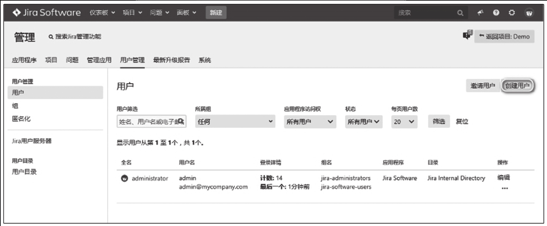Expand the 应用程序访问权 dropdown
The width and height of the screenshot is (547, 226).
(x=310, y=121)
